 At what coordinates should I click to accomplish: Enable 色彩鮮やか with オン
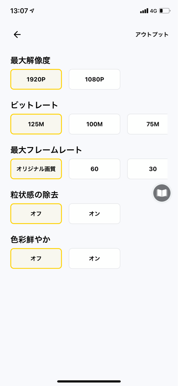(x=94, y=258)
